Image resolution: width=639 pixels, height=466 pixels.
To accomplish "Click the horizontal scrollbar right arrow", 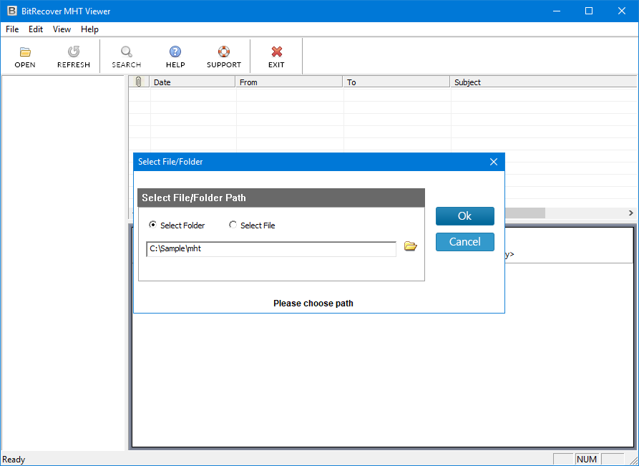I will (631, 213).
